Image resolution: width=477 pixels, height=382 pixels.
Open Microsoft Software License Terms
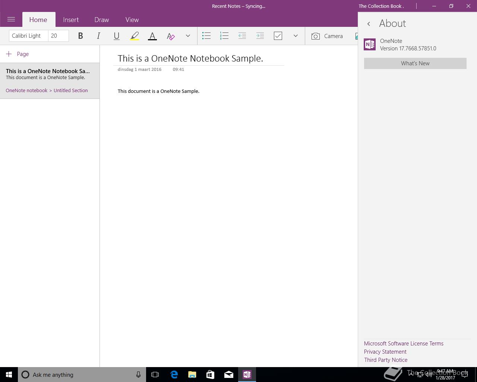click(x=404, y=344)
